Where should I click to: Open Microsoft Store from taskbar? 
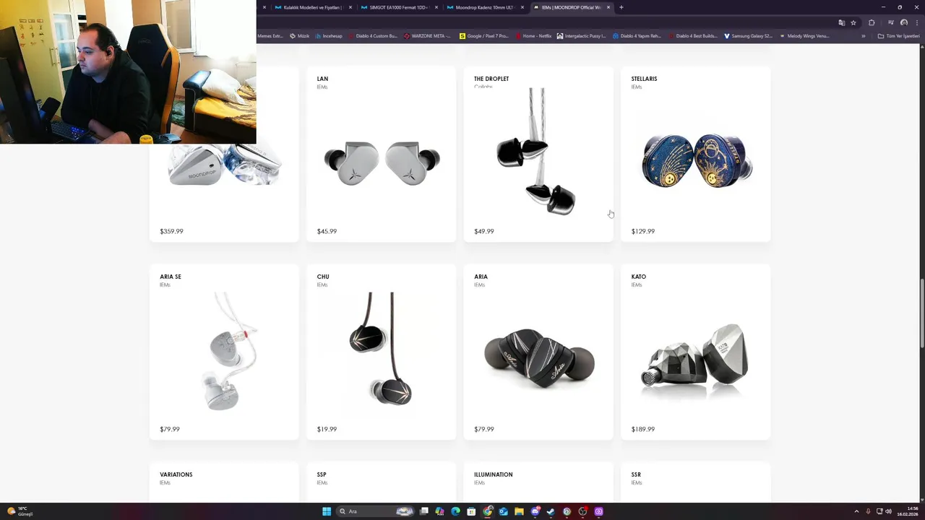471,511
